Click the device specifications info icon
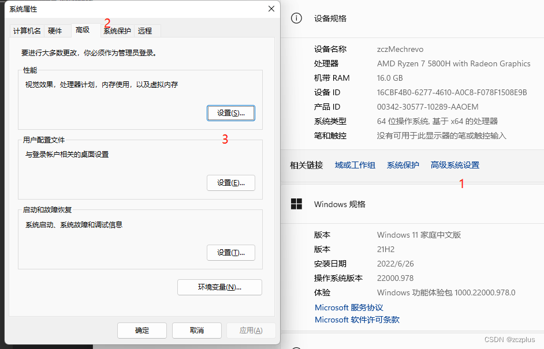Image resolution: width=544 pixels, height=349 pixels. pos(296,18)
